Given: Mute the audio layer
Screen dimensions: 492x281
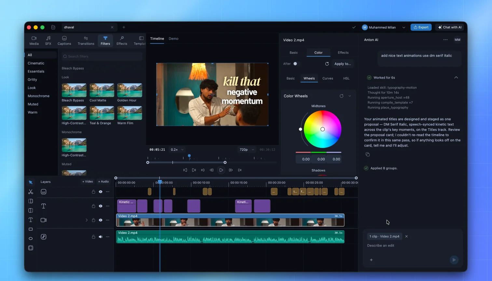Looking at the screenshot, I should tap(101, 237).
